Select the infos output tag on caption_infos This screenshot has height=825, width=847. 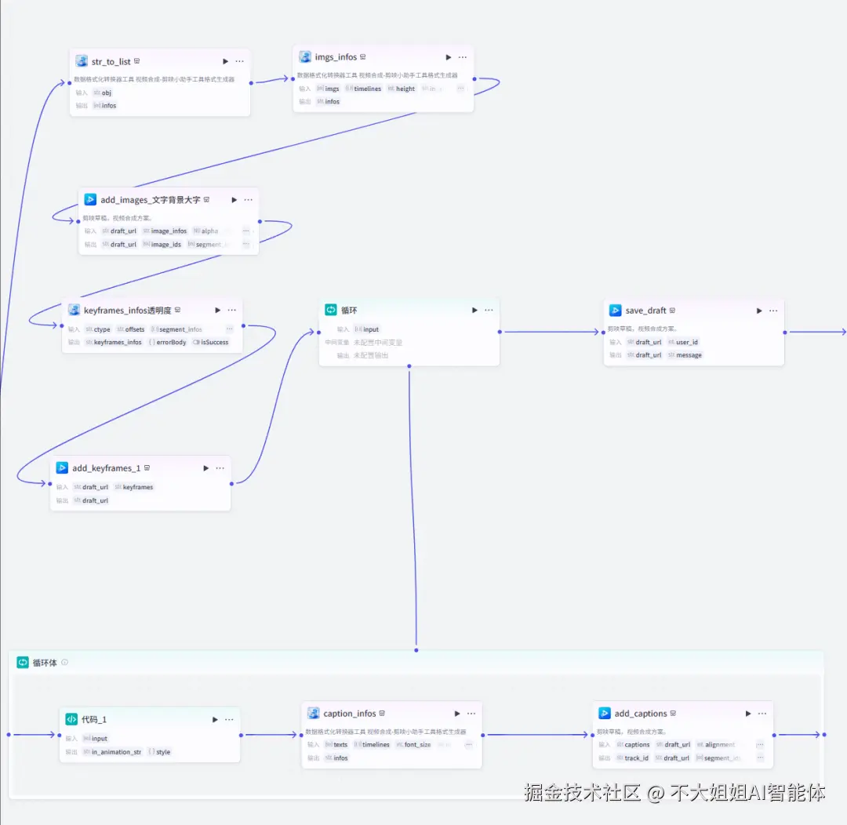coord(337,758)
